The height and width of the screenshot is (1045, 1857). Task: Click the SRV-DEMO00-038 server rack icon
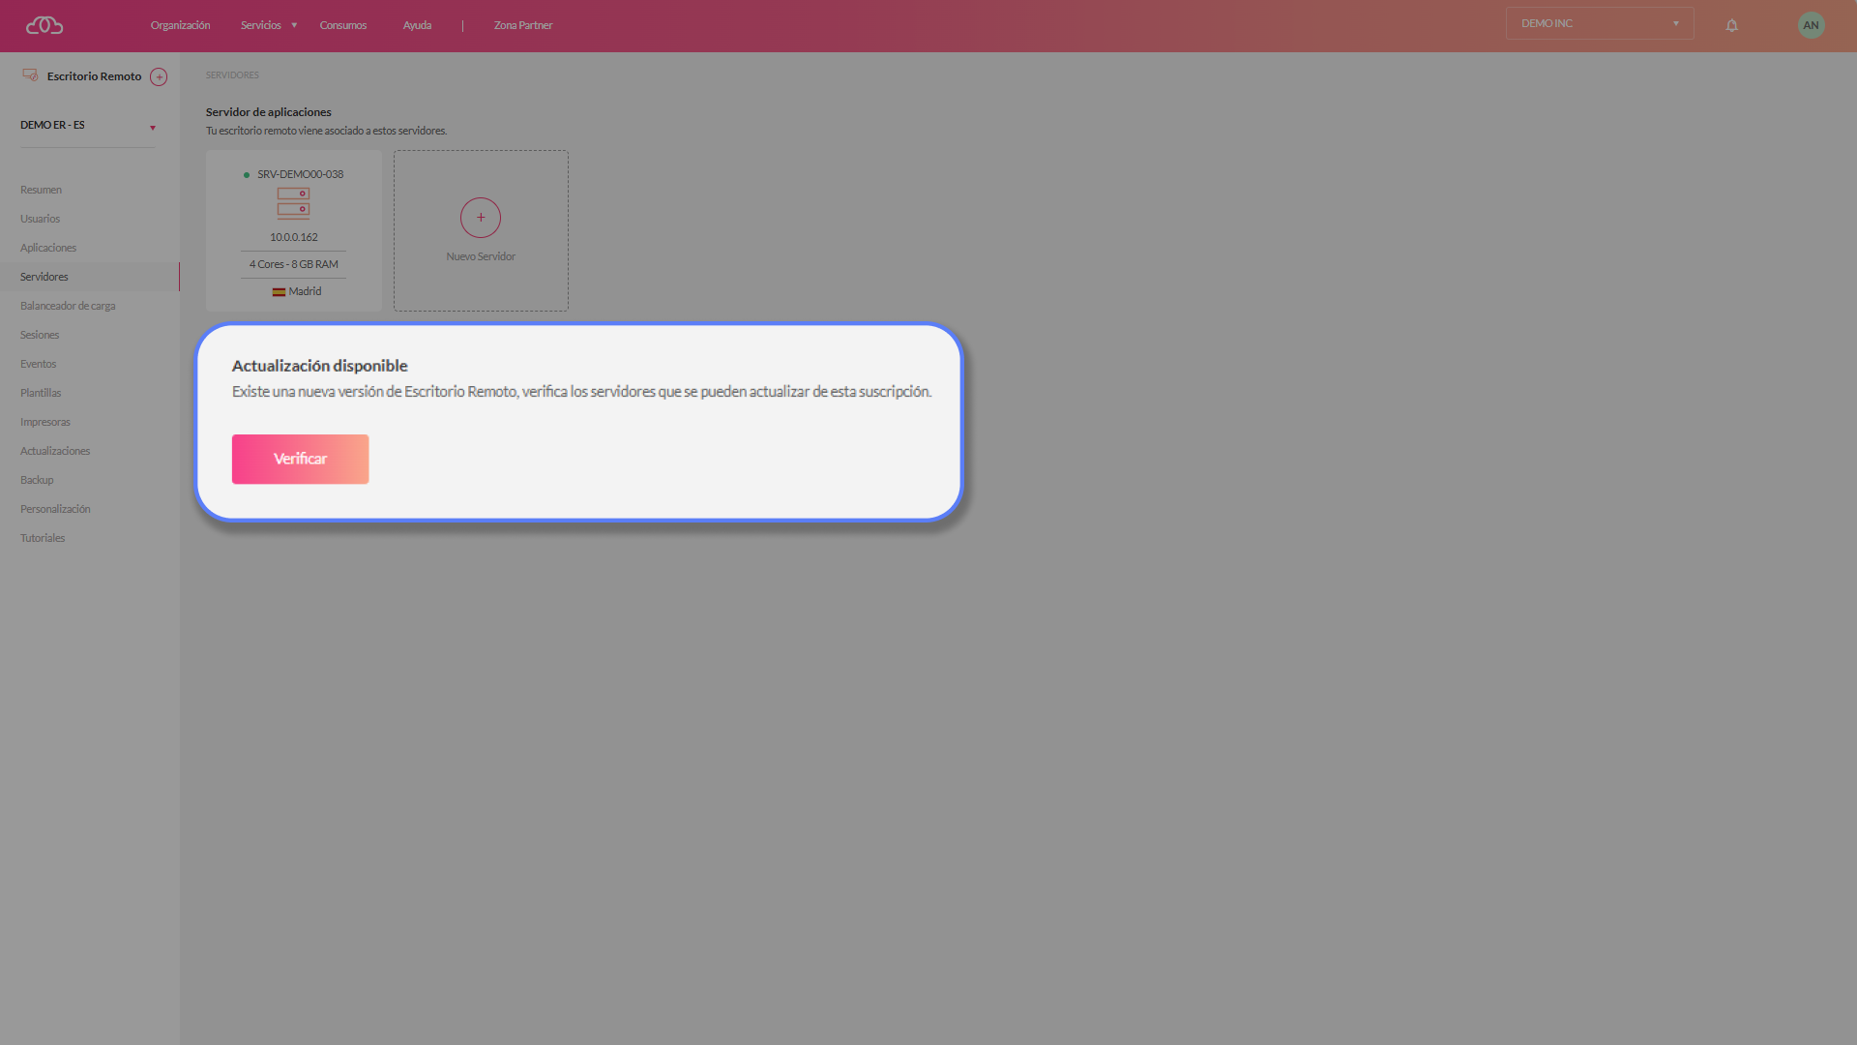(293, 203)
